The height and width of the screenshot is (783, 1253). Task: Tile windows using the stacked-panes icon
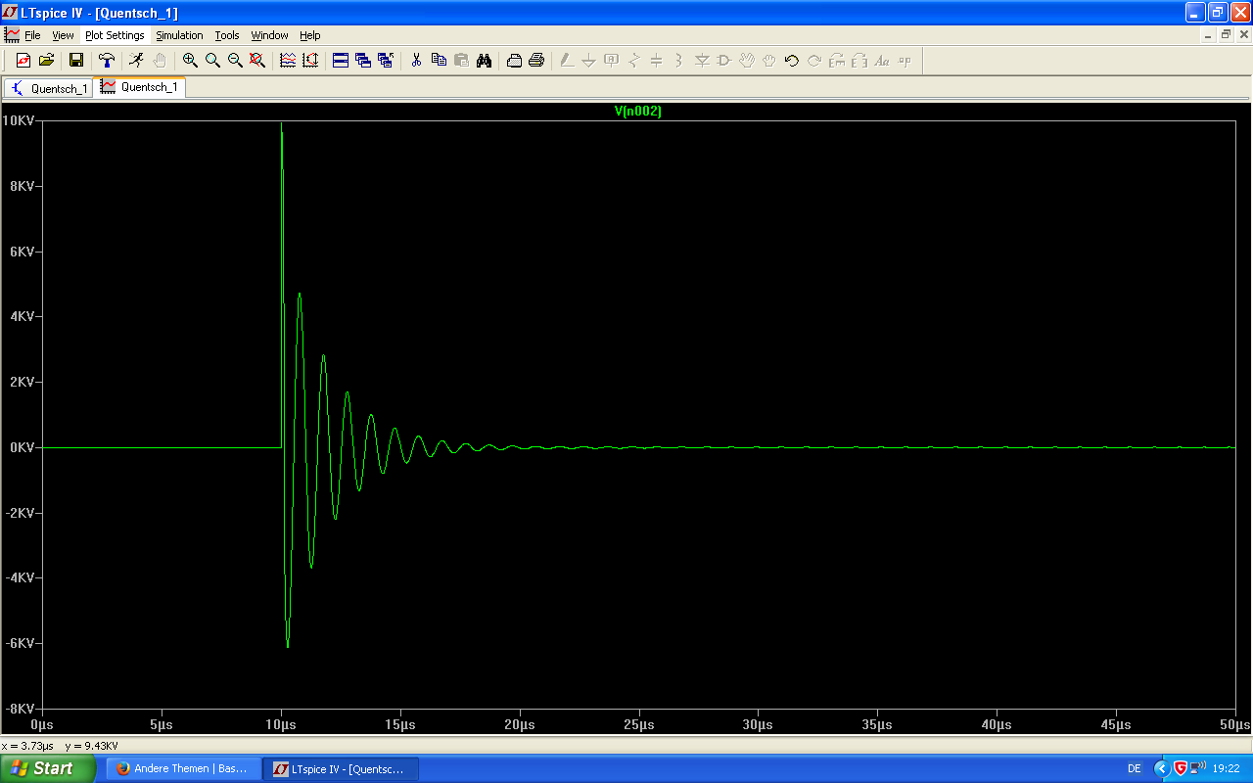tap(341, 61)
